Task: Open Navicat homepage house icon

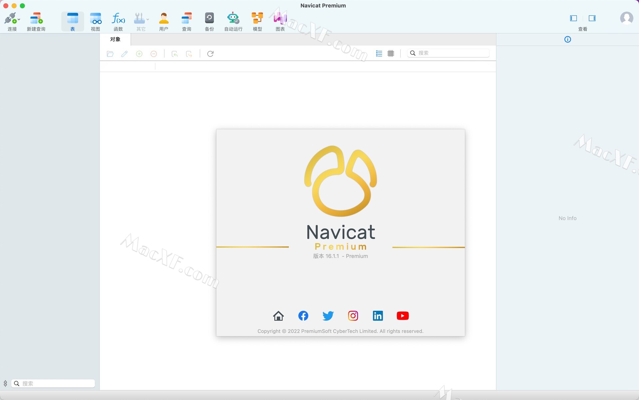Action: pos(278,316)
